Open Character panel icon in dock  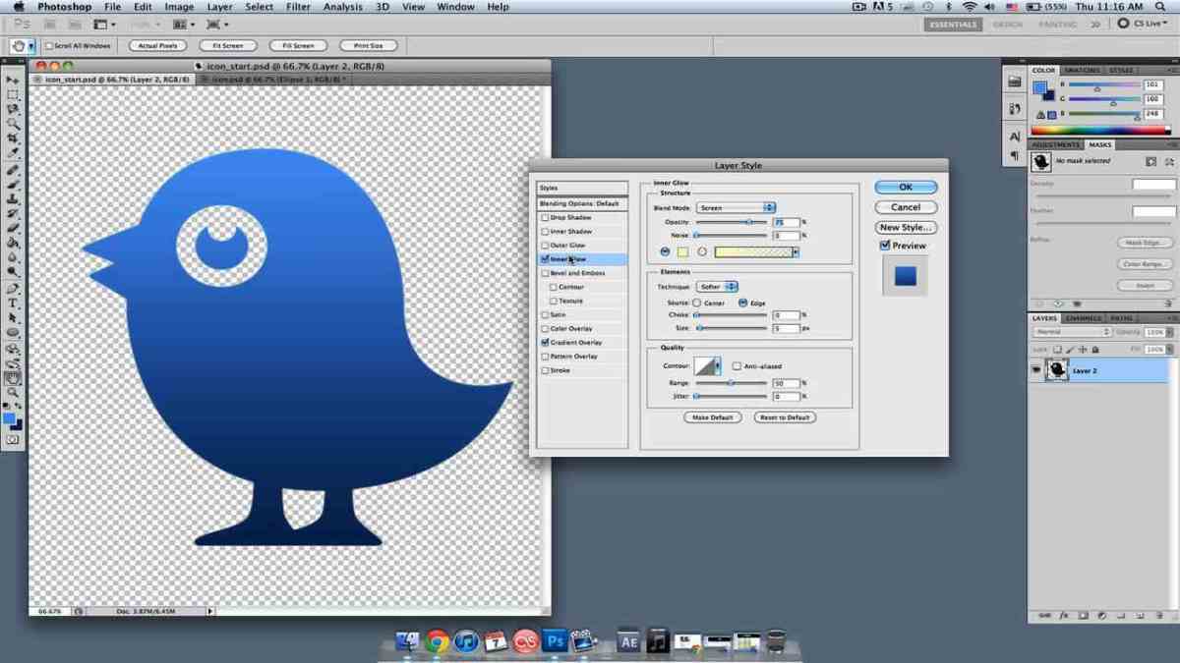[x=1014, y=137]
